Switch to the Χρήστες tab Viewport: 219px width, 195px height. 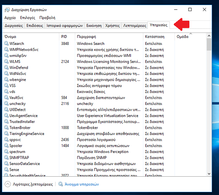113,26
